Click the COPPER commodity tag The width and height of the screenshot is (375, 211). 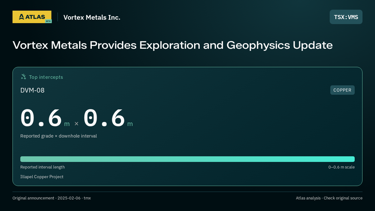tap(342, 90)
